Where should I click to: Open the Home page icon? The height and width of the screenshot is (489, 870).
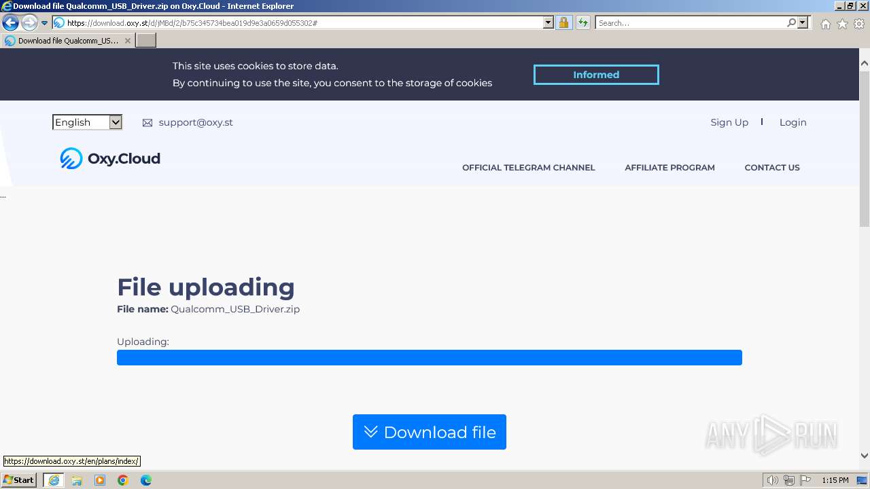click(x=825, y=24)
